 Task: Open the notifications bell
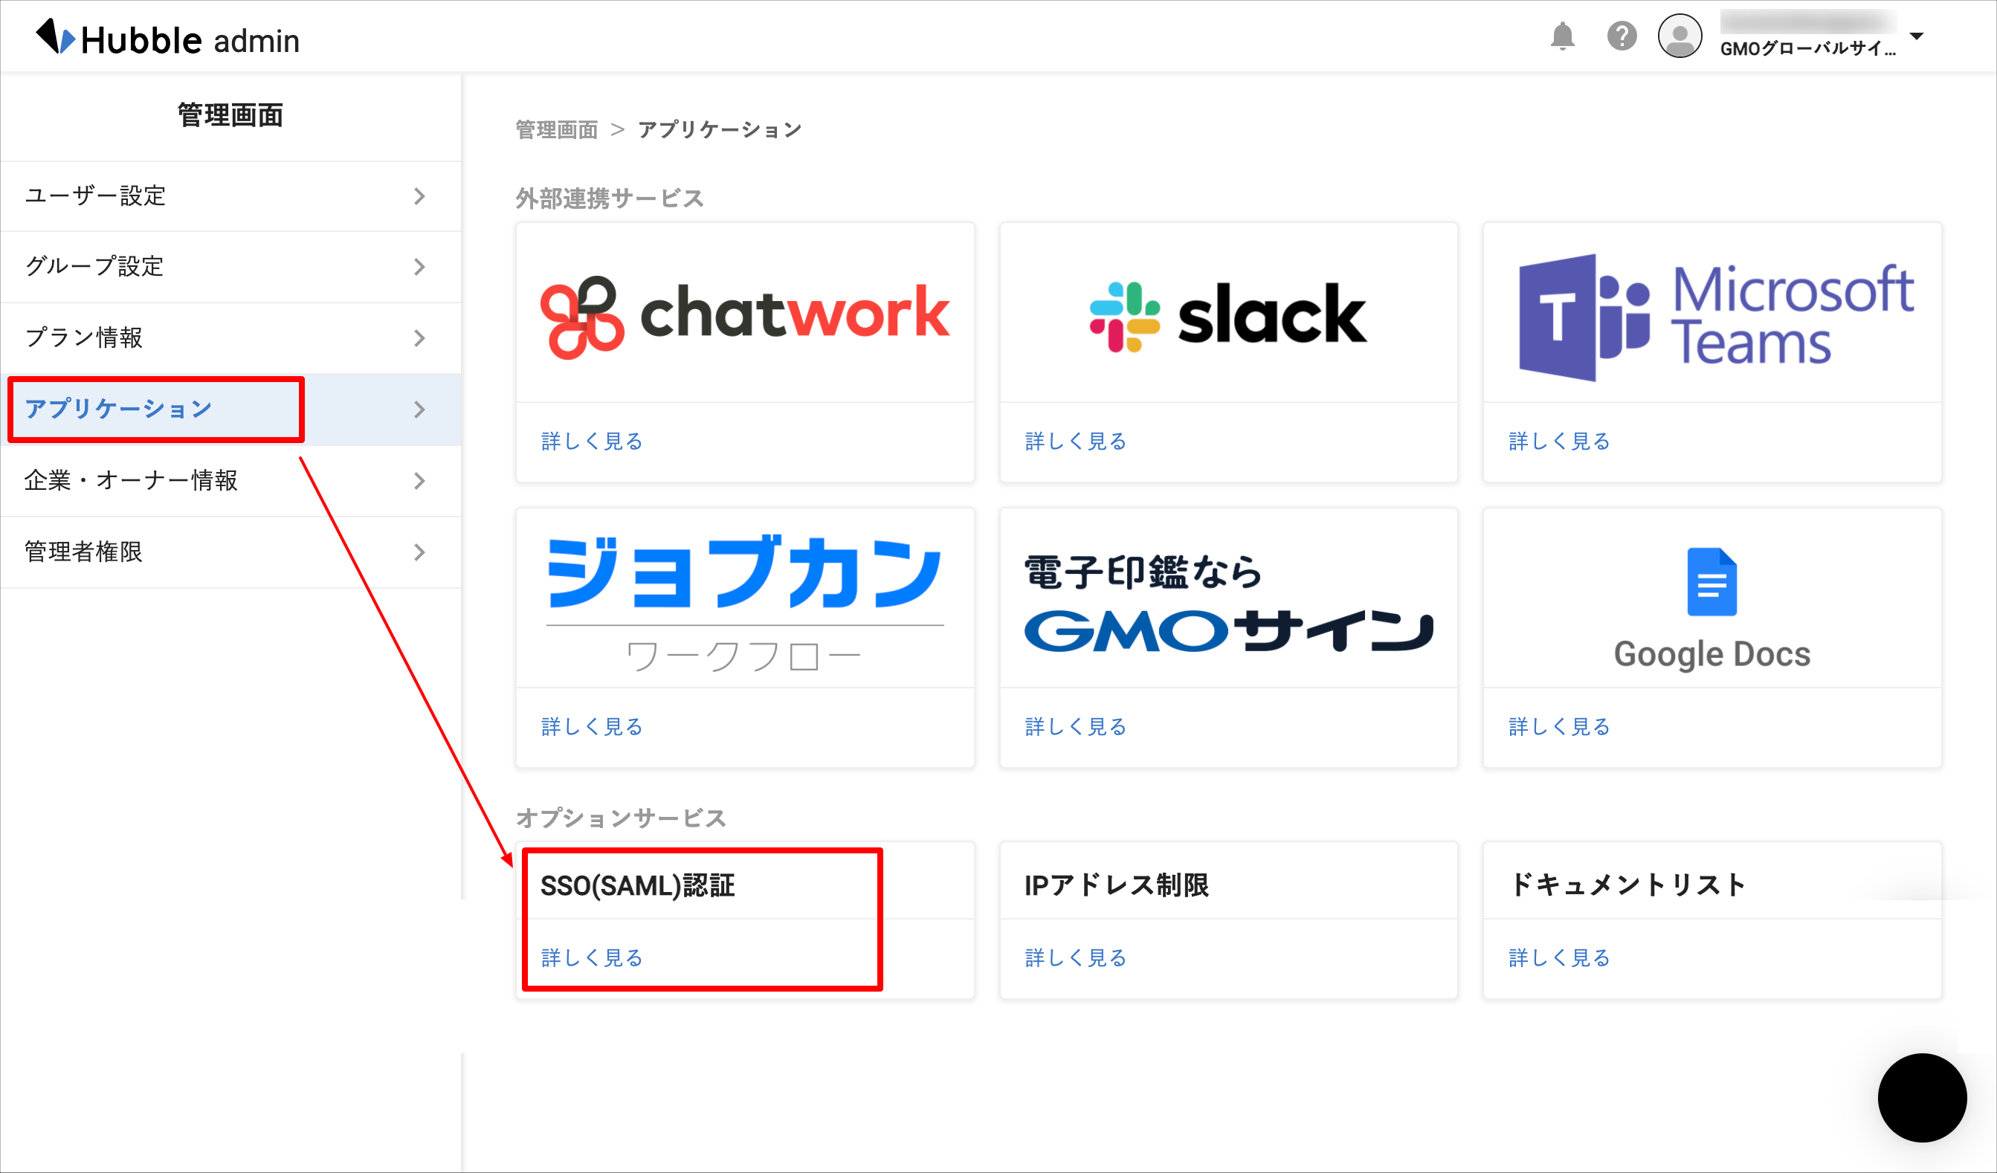(1562, 36)
